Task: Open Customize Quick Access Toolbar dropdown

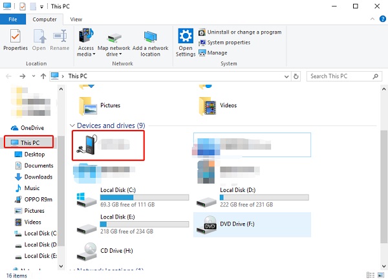Action: tap(41, 7)
